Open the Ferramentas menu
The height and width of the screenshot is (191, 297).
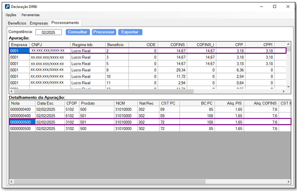[30, 15]
